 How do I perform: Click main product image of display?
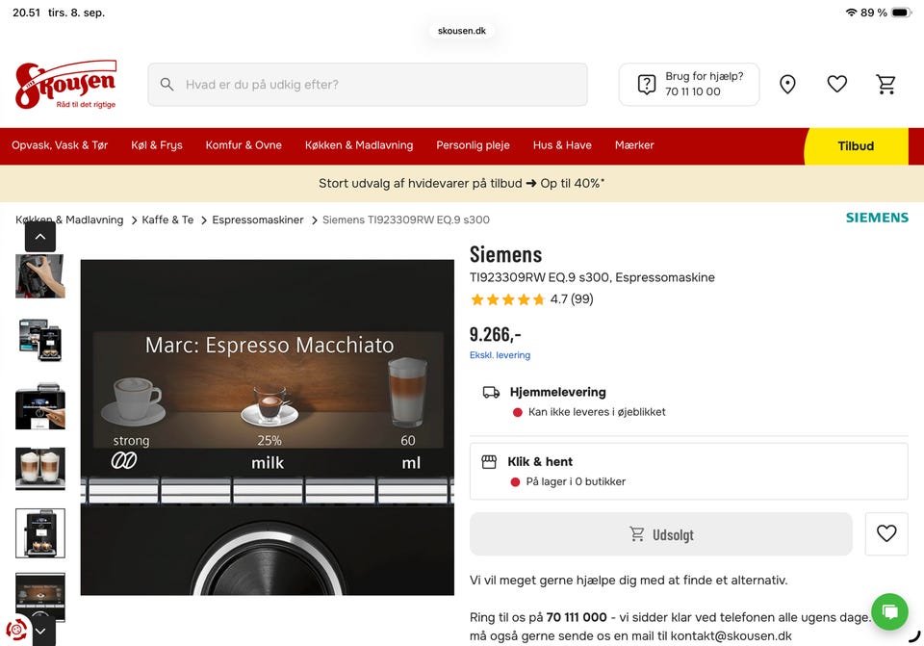[x=267, y=427]
